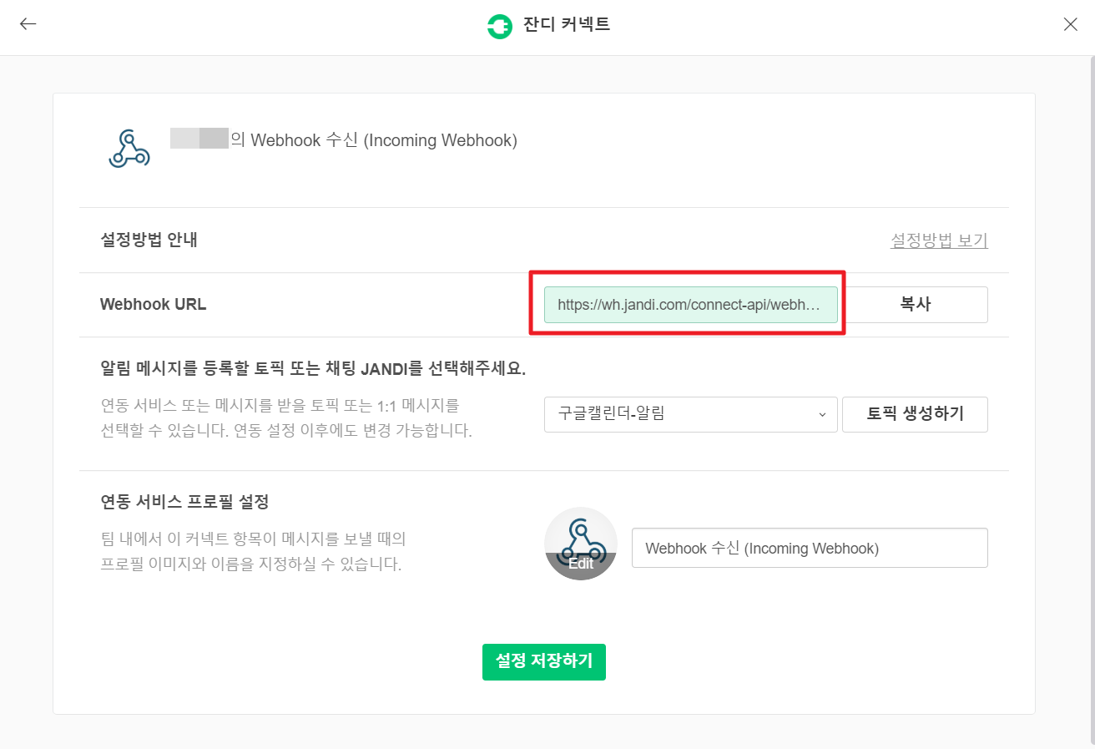Click the Webhook 수신 (Incoming Webhook) heading
Screen dimensions: 1095x749
click(384, 140)
